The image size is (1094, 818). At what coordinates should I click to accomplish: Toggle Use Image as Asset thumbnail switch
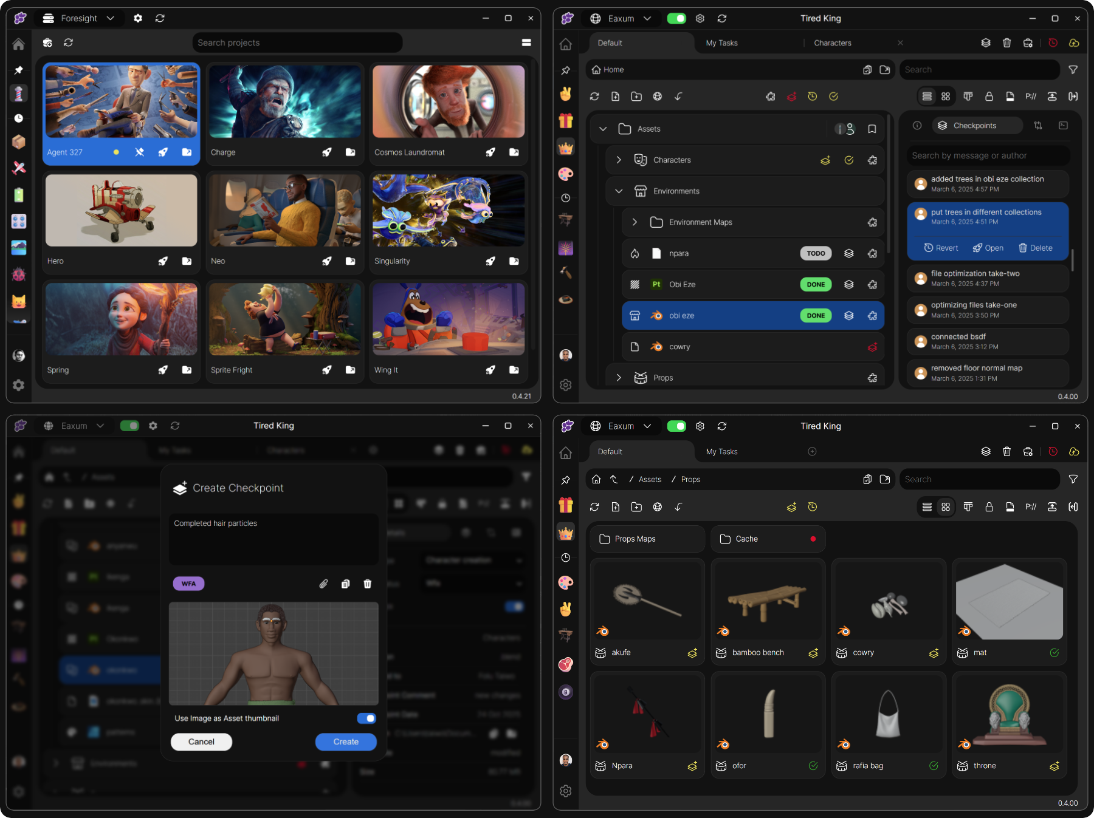(x=366, y=718)
